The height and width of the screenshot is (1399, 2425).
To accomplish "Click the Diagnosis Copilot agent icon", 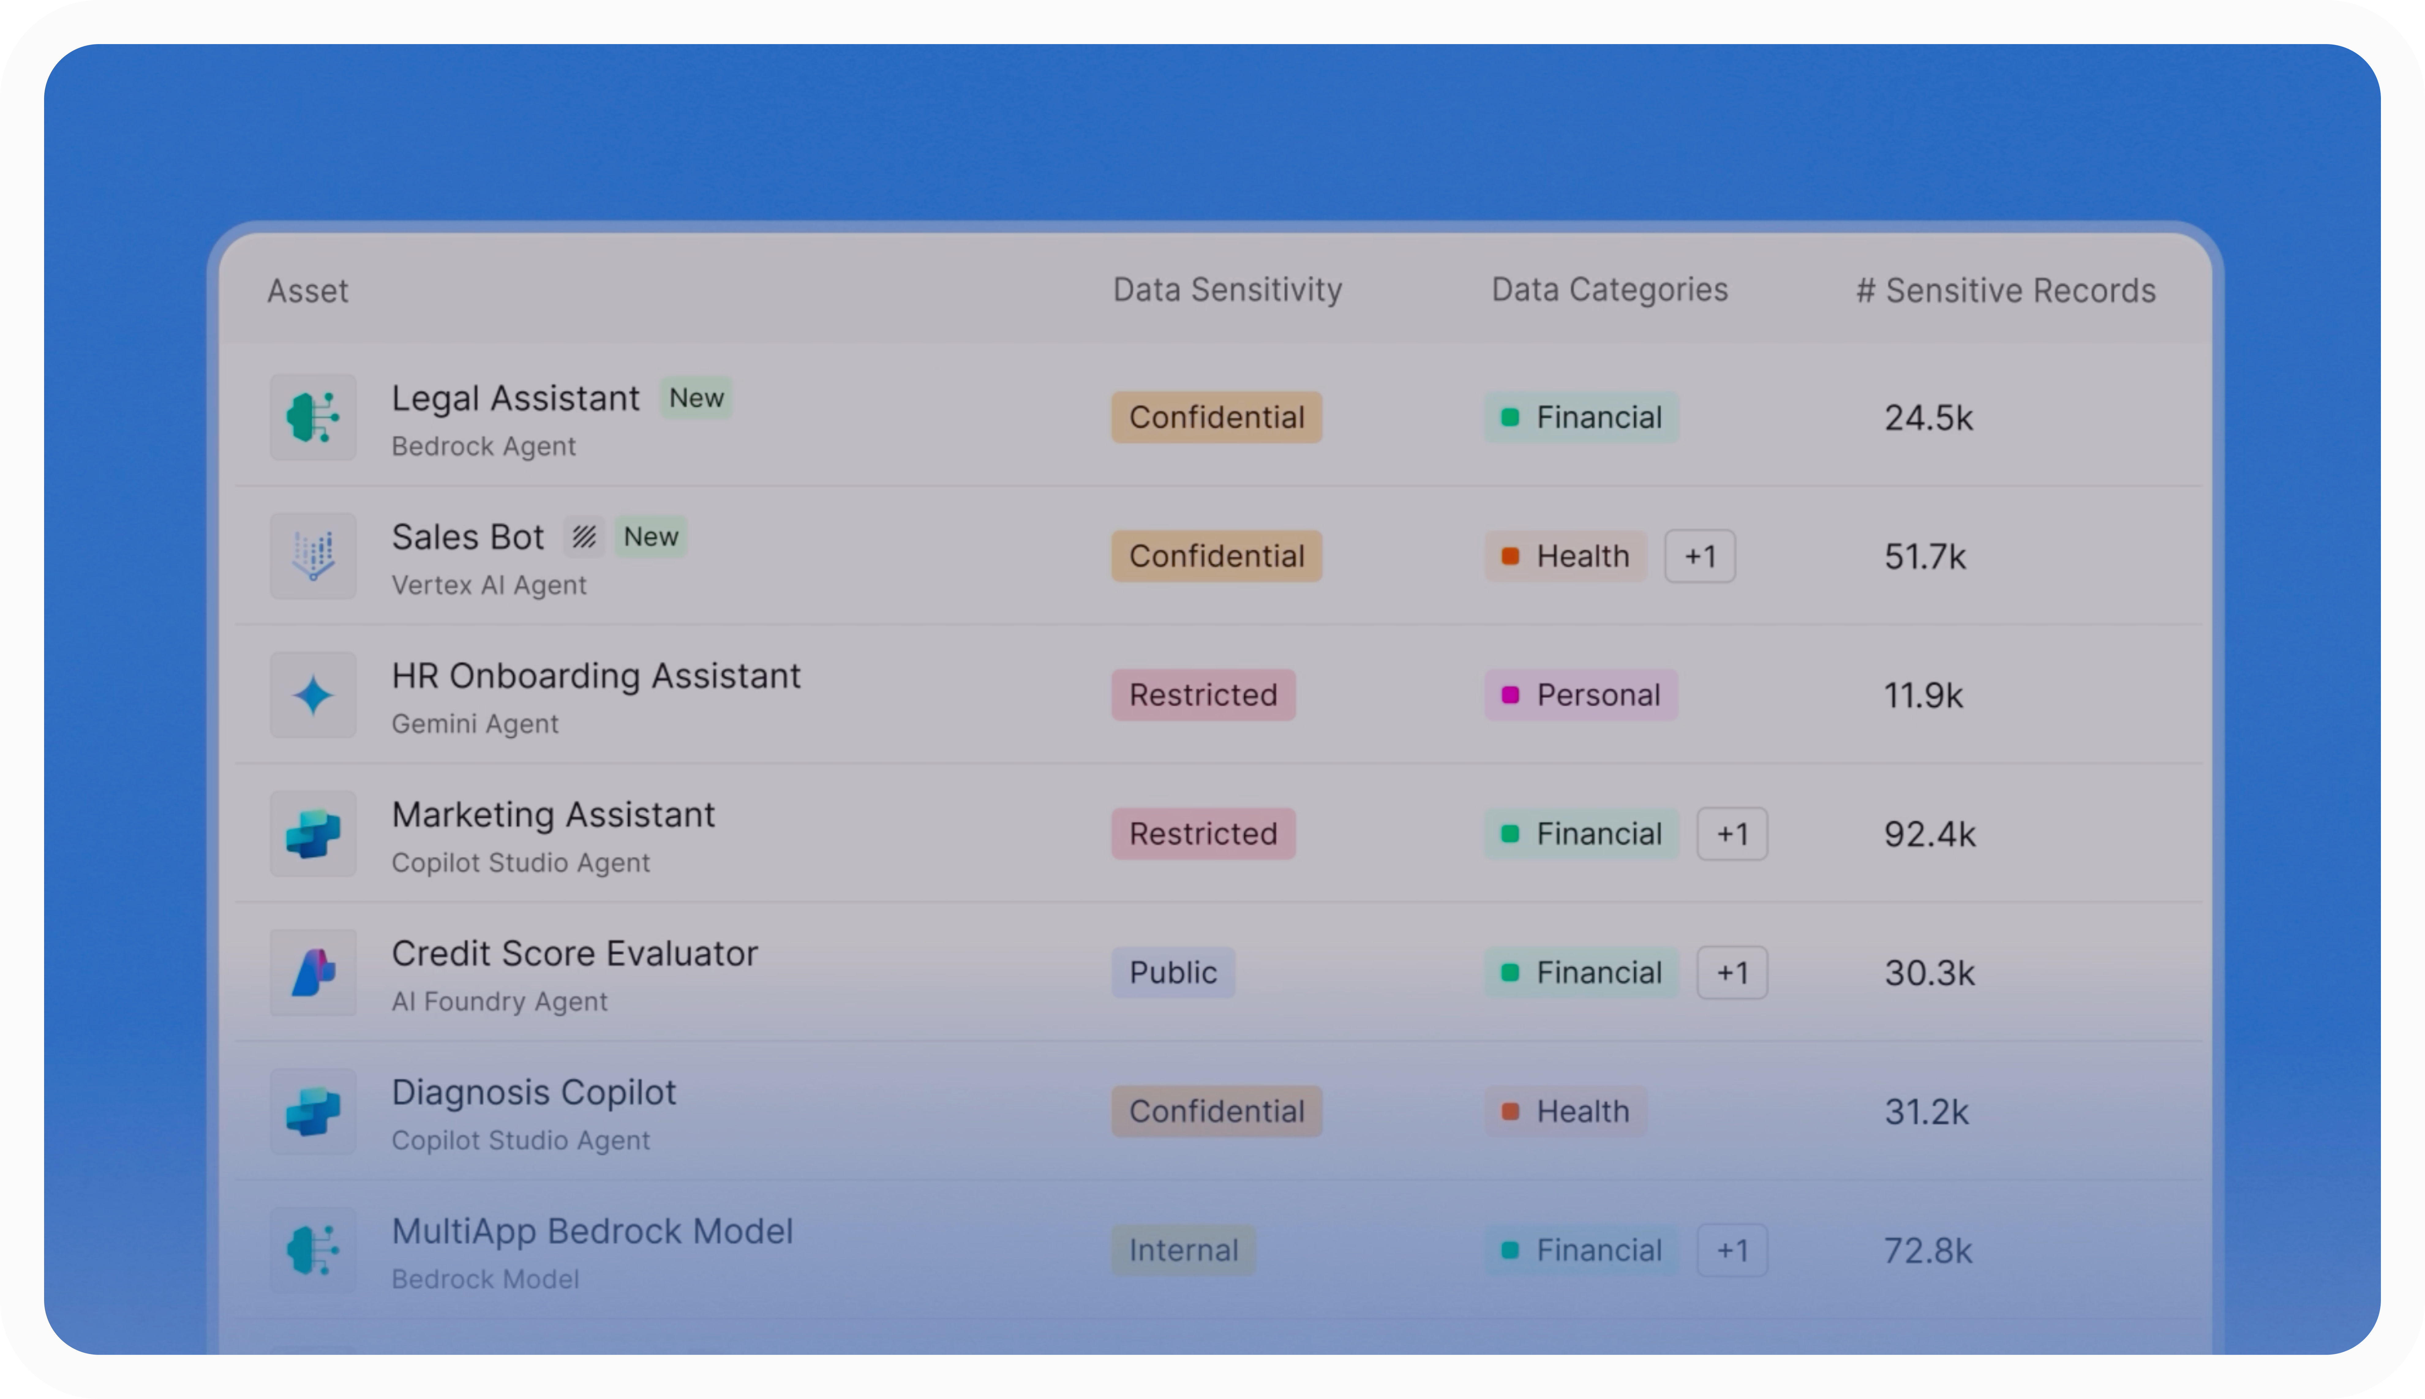I will tap(313, 1112).
